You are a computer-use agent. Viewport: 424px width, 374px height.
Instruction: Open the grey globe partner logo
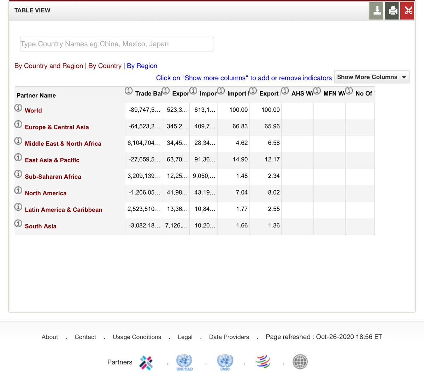[x=300, y=362]
